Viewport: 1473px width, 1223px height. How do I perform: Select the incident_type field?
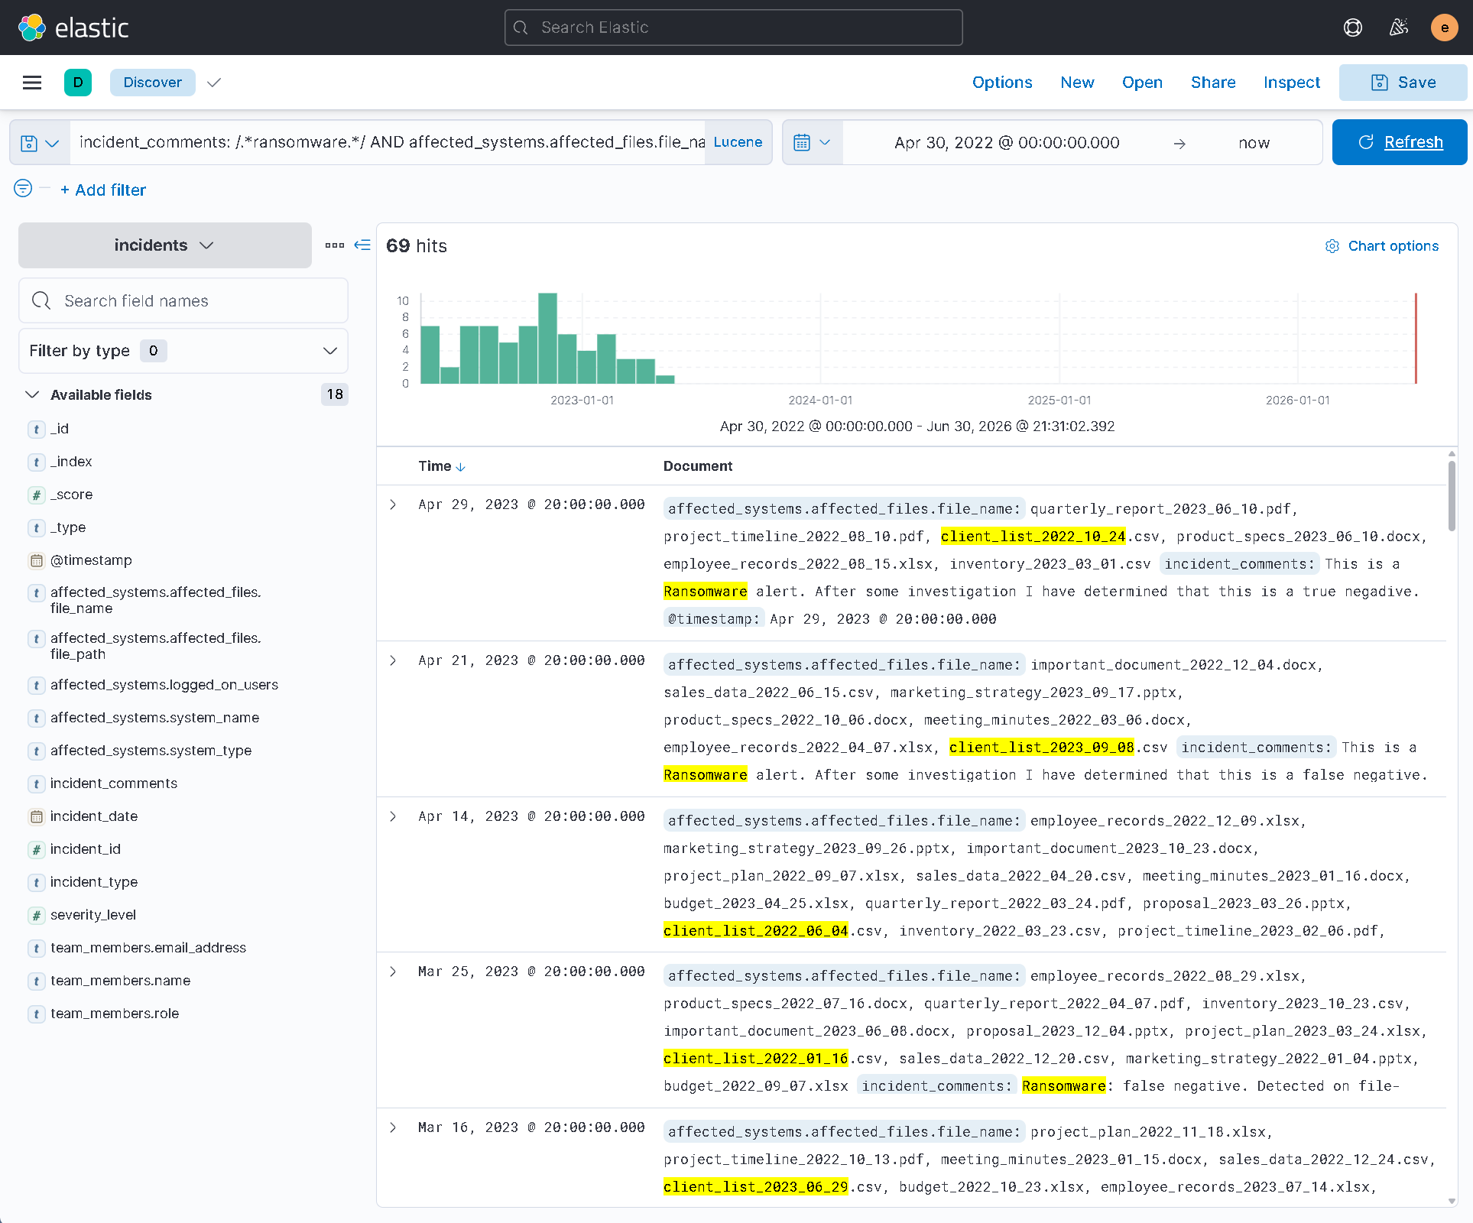[x=94, y=882]
